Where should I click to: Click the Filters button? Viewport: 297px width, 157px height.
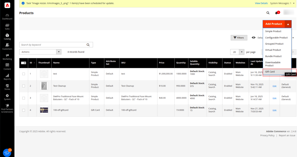pos(239,38)
